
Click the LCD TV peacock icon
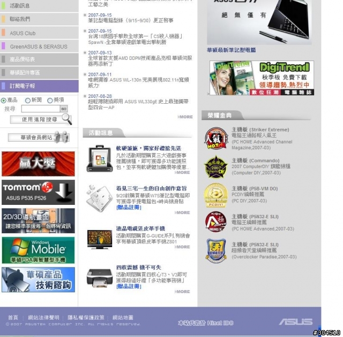tap(100, 239)
